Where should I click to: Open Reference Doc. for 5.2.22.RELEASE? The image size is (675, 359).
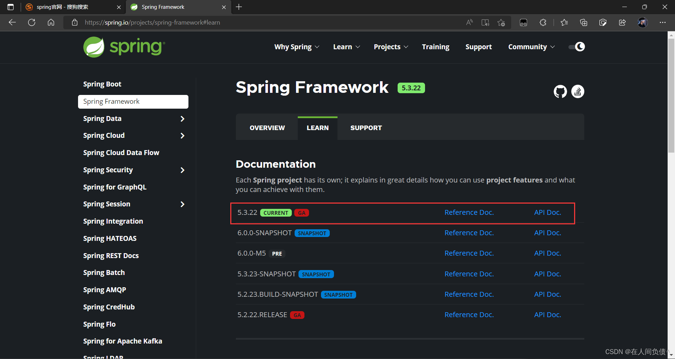[x=469, y=315]
